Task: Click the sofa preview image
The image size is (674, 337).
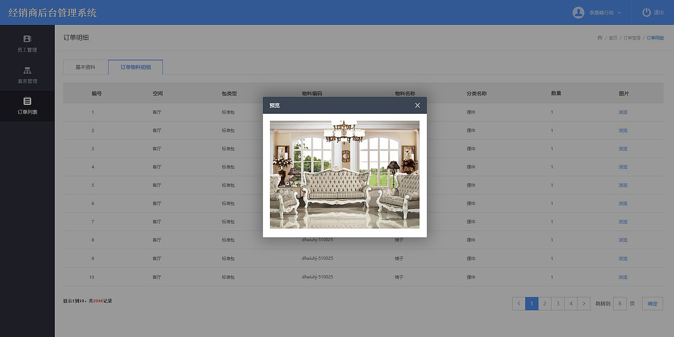Action: point(345,174)
